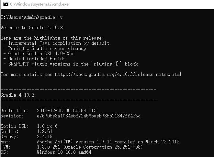
Task: Click 'Gradle Kotlin DSL 1.0-RC6' highlight line
Action: 40,54
